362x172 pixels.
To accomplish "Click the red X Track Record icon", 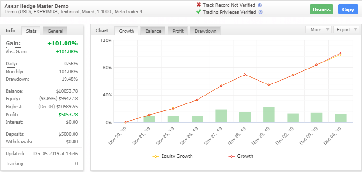I will (199, 5).
